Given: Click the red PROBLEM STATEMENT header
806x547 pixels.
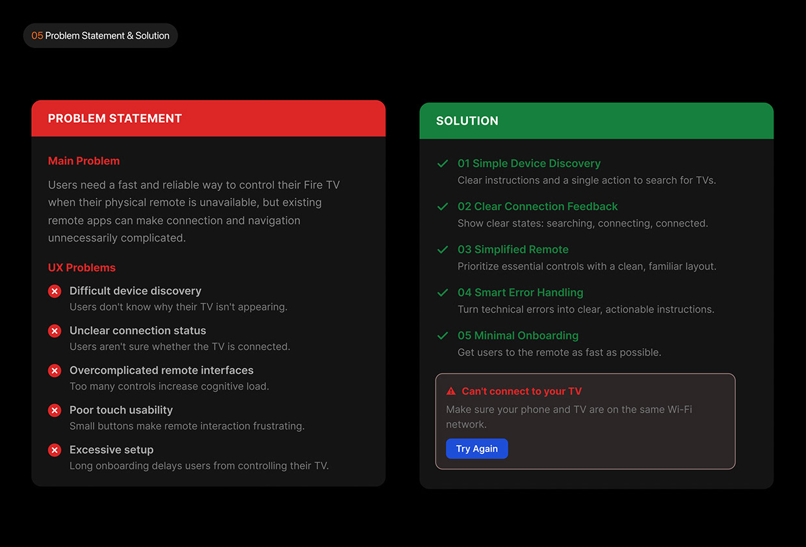Looking at the screenshot, I should [209, 118].
